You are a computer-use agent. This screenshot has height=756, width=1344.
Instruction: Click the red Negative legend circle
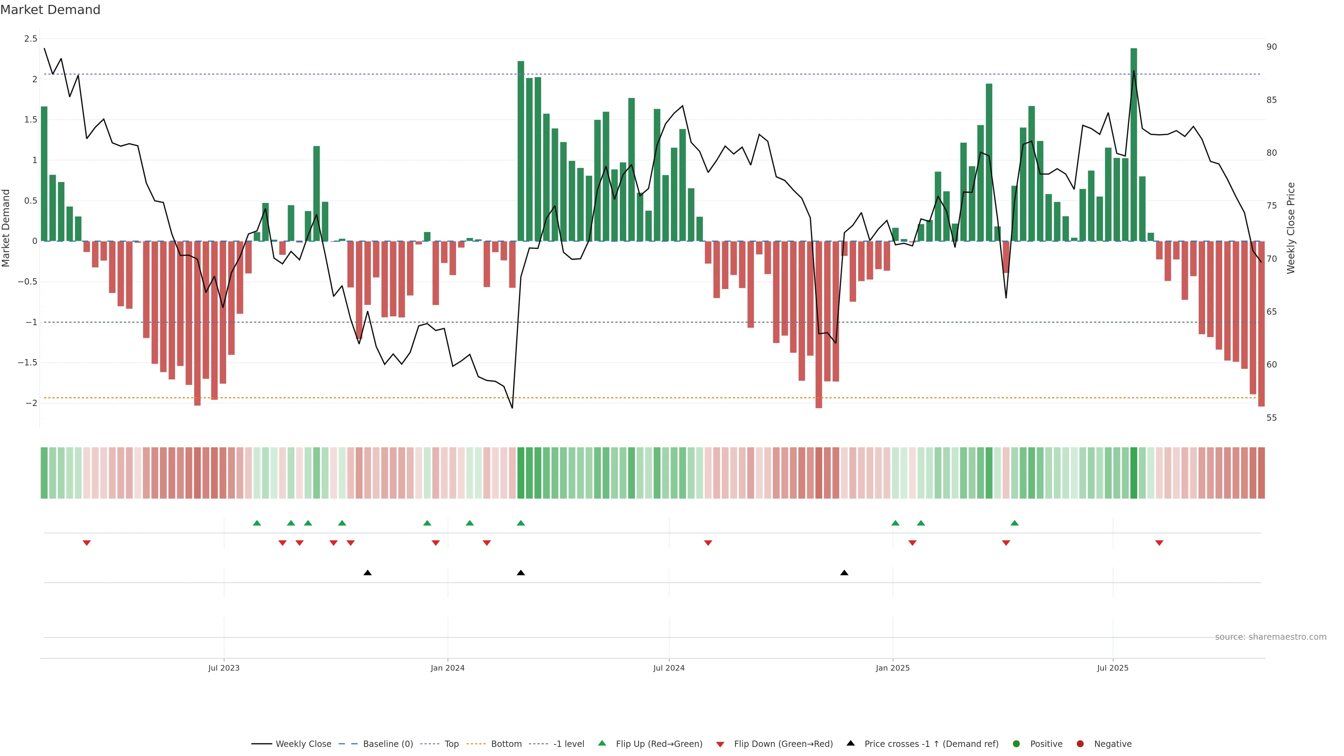click(x=1080, y=743)
